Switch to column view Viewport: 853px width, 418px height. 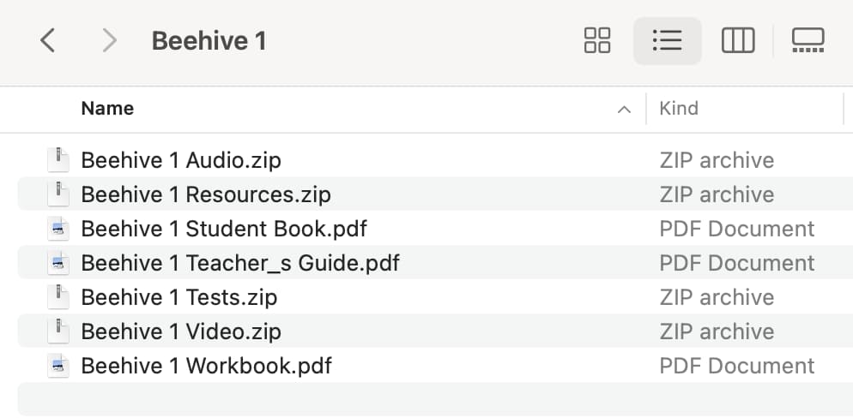click(x=738, y=41)
